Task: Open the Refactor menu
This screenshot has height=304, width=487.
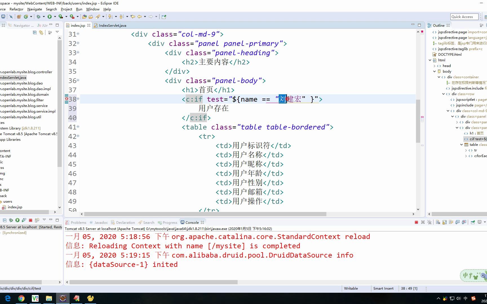Action: (16, 9)
